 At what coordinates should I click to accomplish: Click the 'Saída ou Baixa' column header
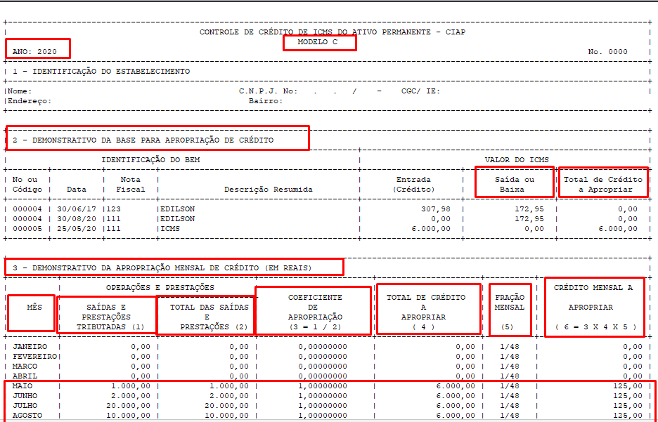pyautogui.click(x=514, y=185)
